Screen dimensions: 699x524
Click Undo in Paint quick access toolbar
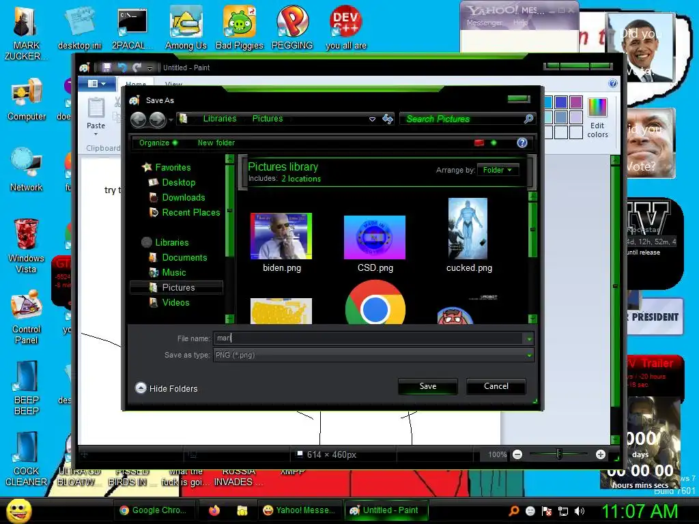point(122,68)
